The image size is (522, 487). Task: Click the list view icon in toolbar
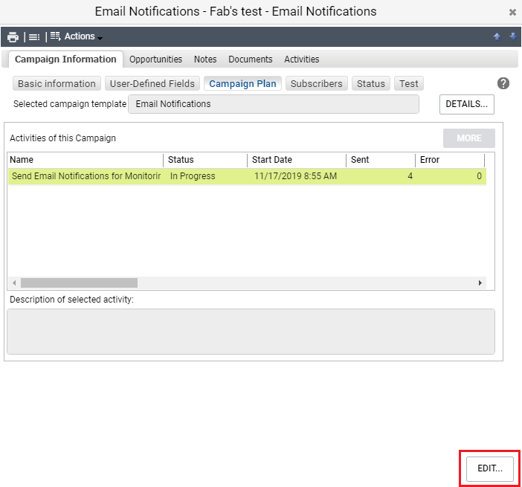[x=35, y=37]
